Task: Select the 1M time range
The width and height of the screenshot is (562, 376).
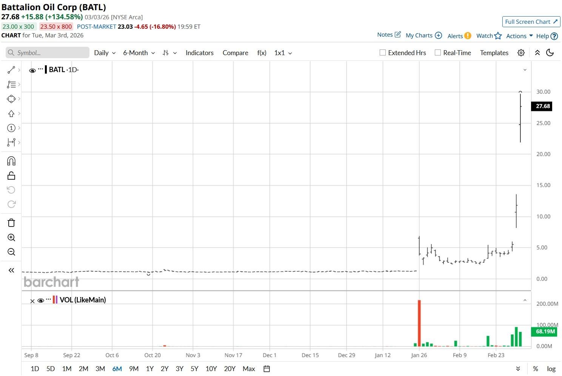Action: 67,369
